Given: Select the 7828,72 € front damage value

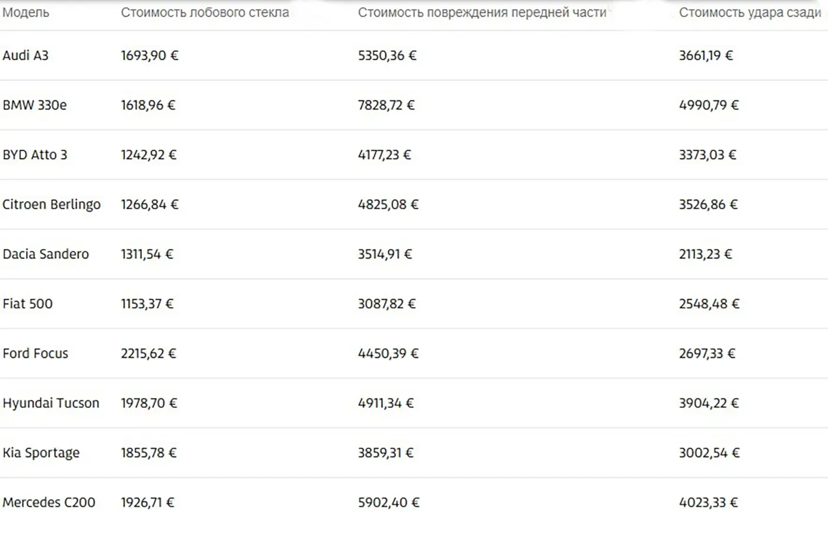Looking at the screenshot, I should (386, 105).
